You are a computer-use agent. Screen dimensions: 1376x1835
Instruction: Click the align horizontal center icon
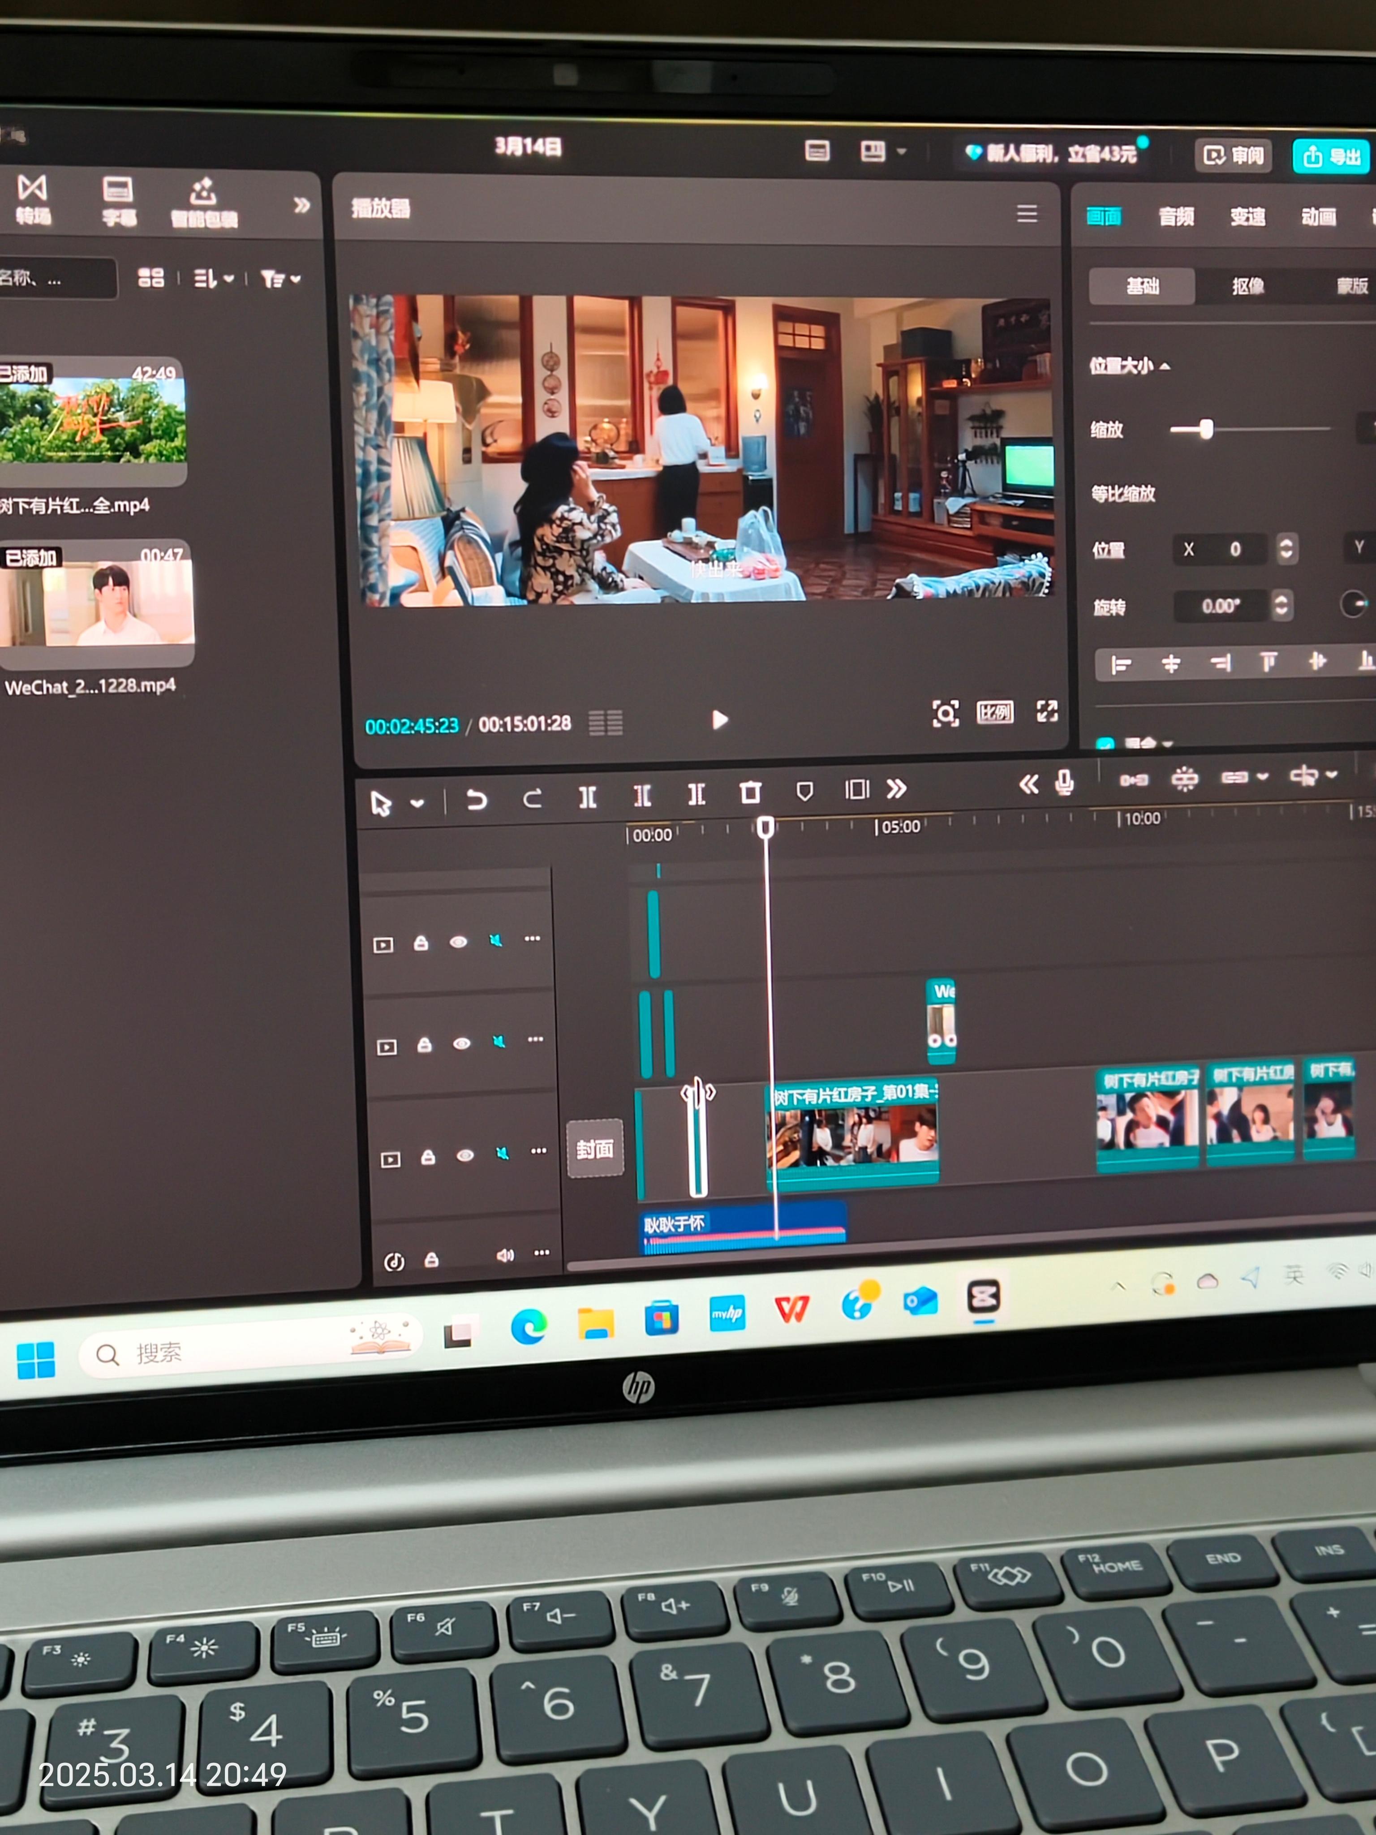point(1170,663)
